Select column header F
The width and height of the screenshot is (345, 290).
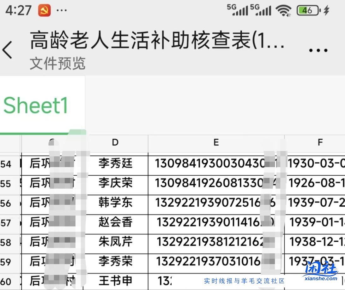coord(320,142)
